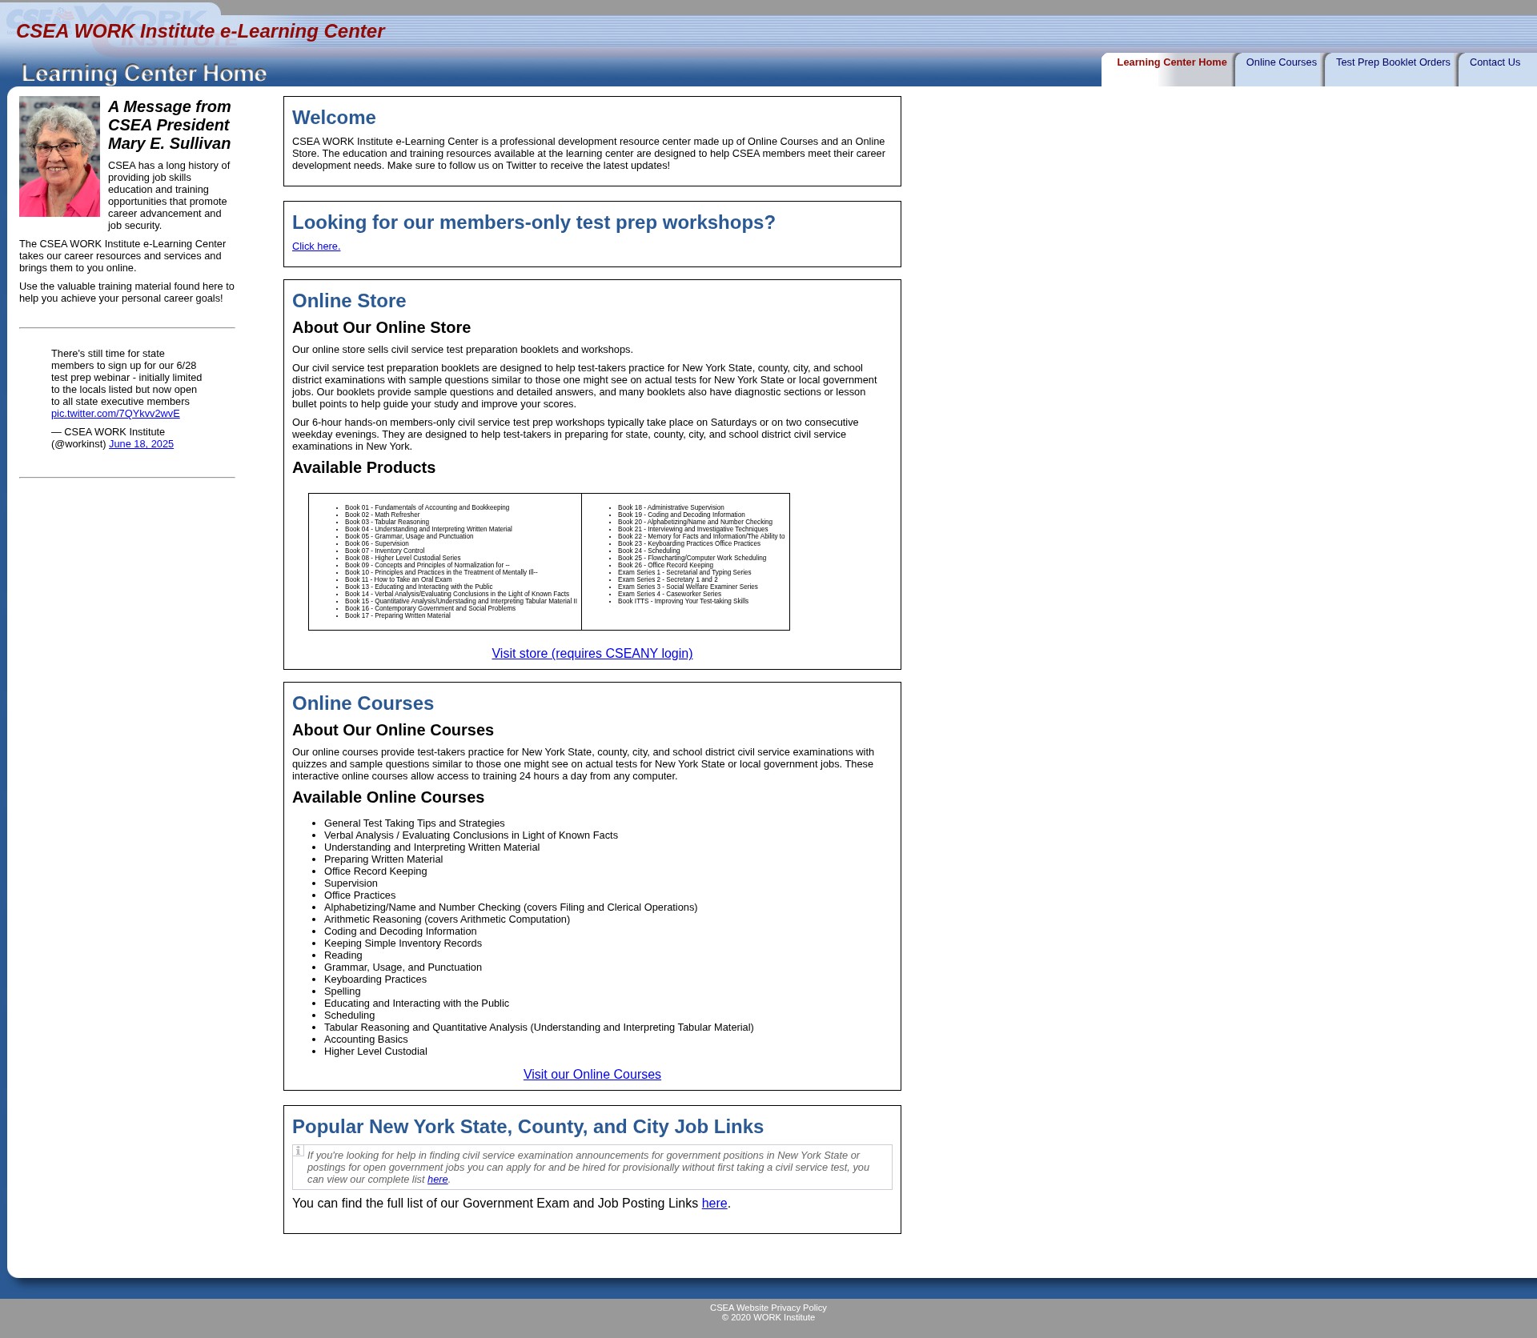Select 'Educating and Interacting with the Public' item
The image size is (1537, 1338).
point(416,1003)
